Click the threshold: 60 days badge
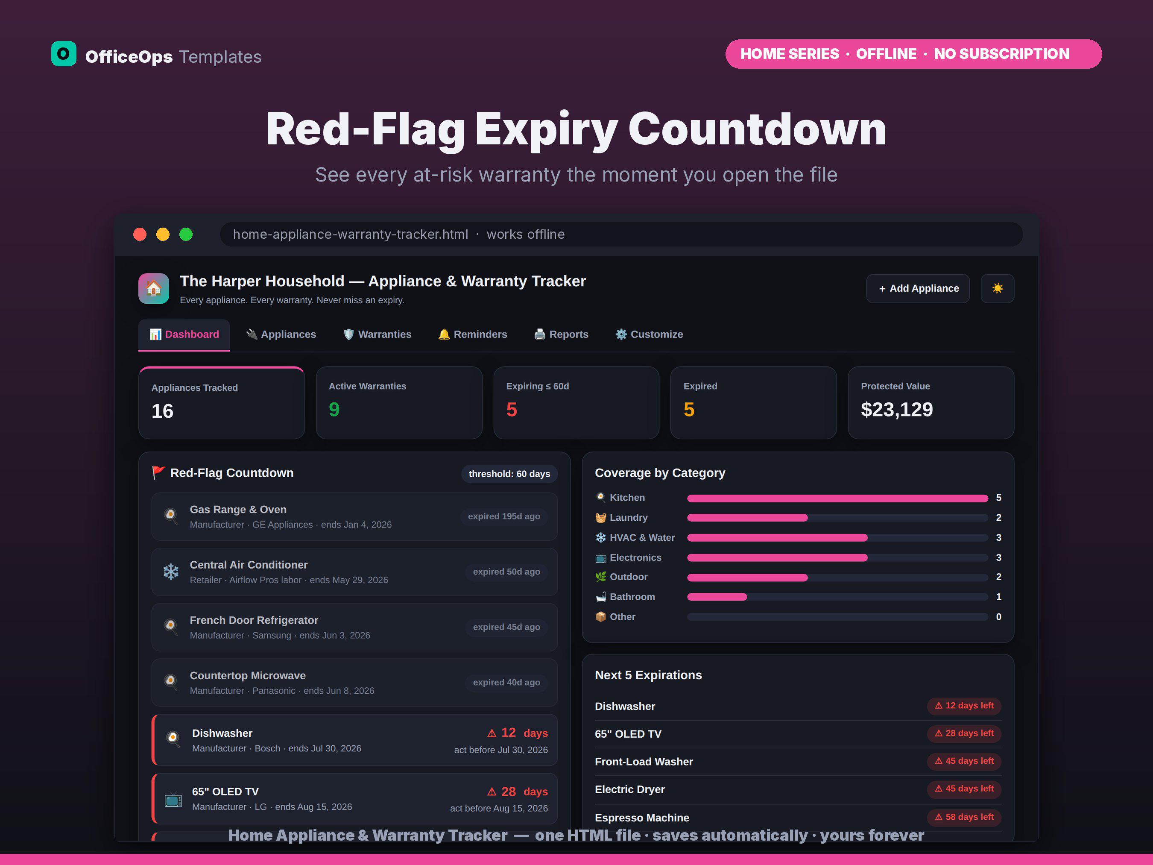1153x865 pixels. coord(509,473)
